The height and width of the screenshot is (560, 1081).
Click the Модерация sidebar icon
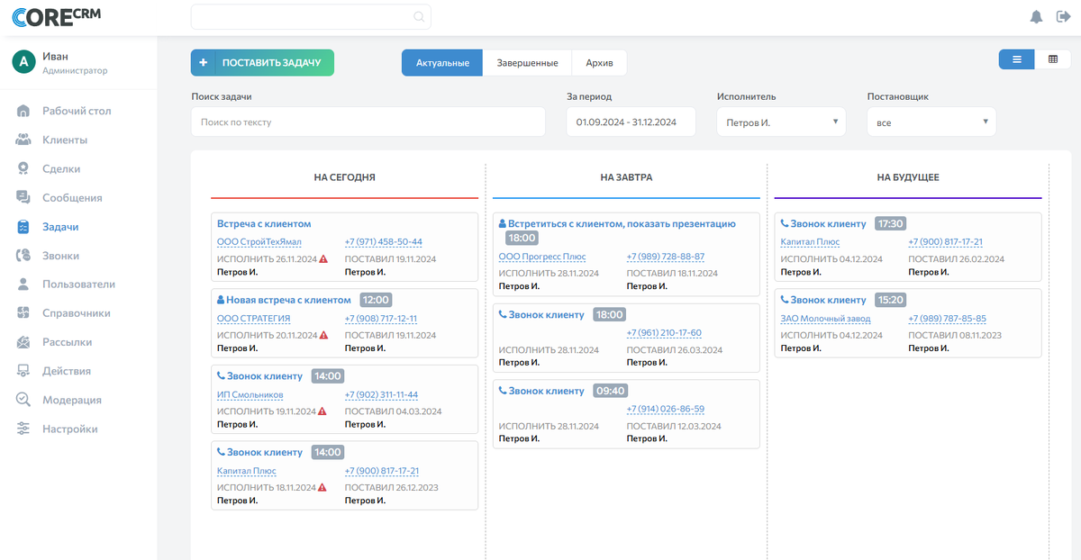pyautogui.click(x=24, y=400)
